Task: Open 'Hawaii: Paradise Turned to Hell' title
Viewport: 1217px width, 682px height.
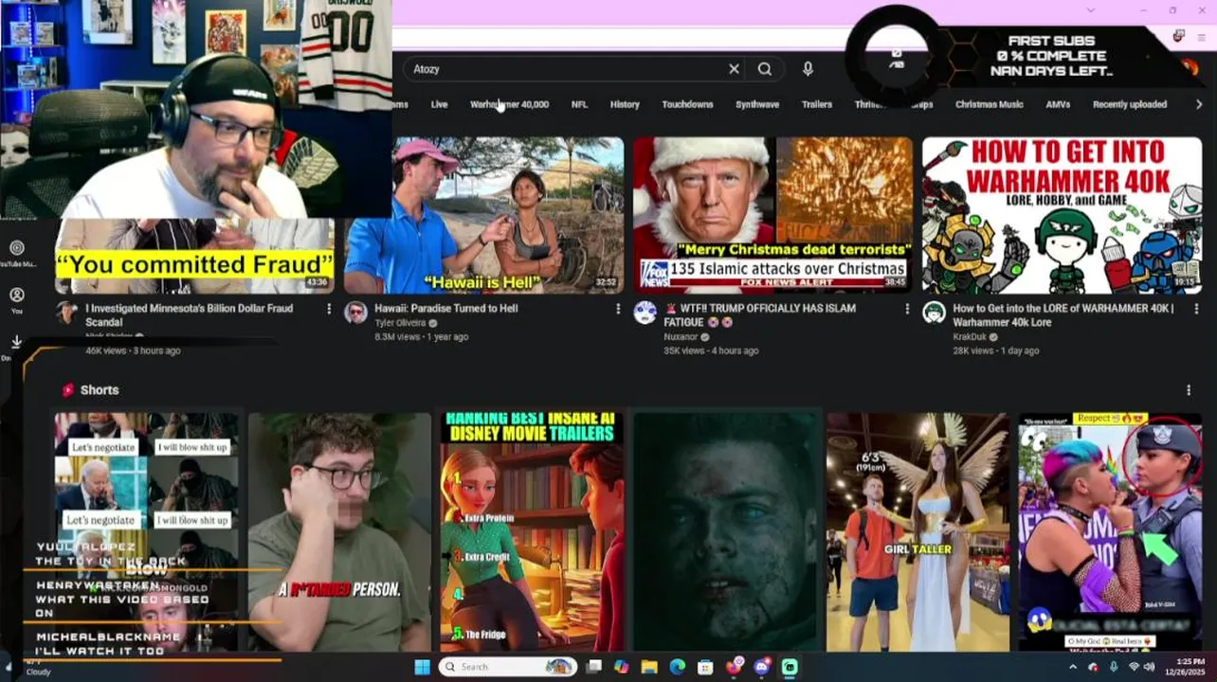Action: coord(445,308)
